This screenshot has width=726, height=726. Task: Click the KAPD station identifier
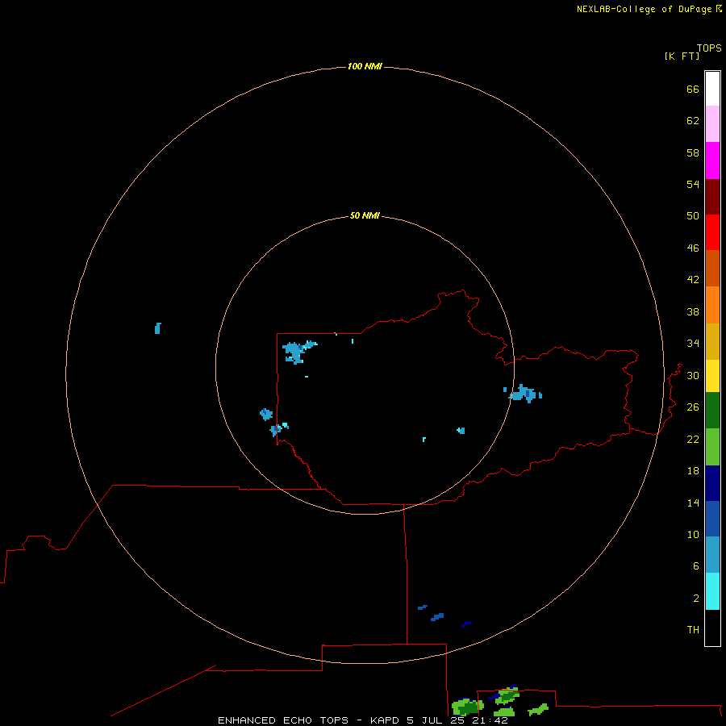pos(386,720)
